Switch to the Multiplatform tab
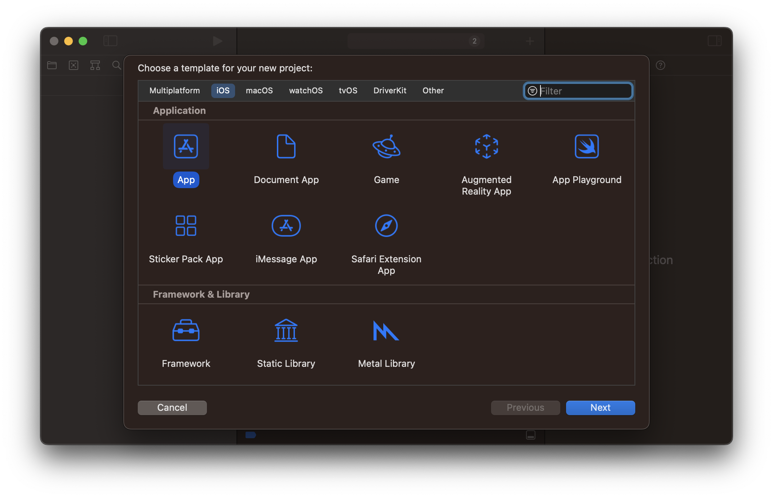The height and width of the screenshot is (498, 773). click(x=175, y=90)
